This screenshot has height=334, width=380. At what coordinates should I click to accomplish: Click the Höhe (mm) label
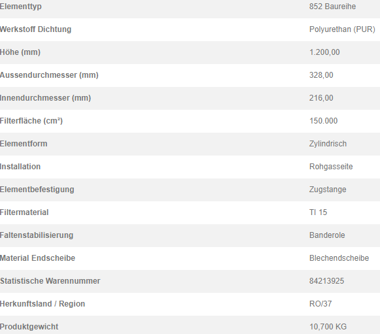[20, 52]
